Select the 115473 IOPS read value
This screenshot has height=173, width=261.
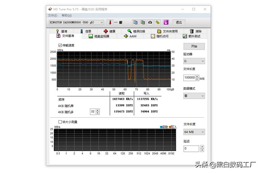pos(123,111)
